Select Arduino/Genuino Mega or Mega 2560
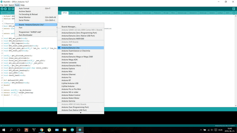The height and width of the screenshot is (133, 237). pos(81,57)
